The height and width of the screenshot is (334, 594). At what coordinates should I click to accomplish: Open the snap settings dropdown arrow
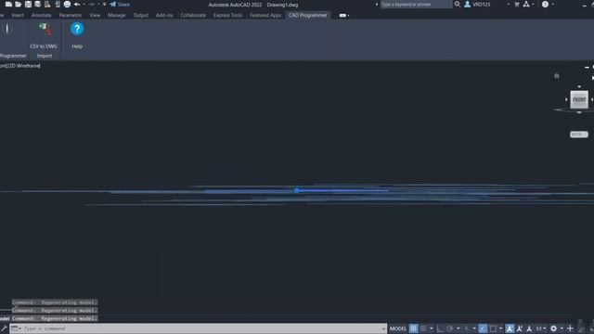431,328
